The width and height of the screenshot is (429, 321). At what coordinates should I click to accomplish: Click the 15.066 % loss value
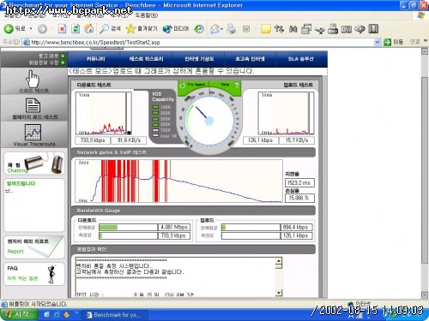pos(299,198)
